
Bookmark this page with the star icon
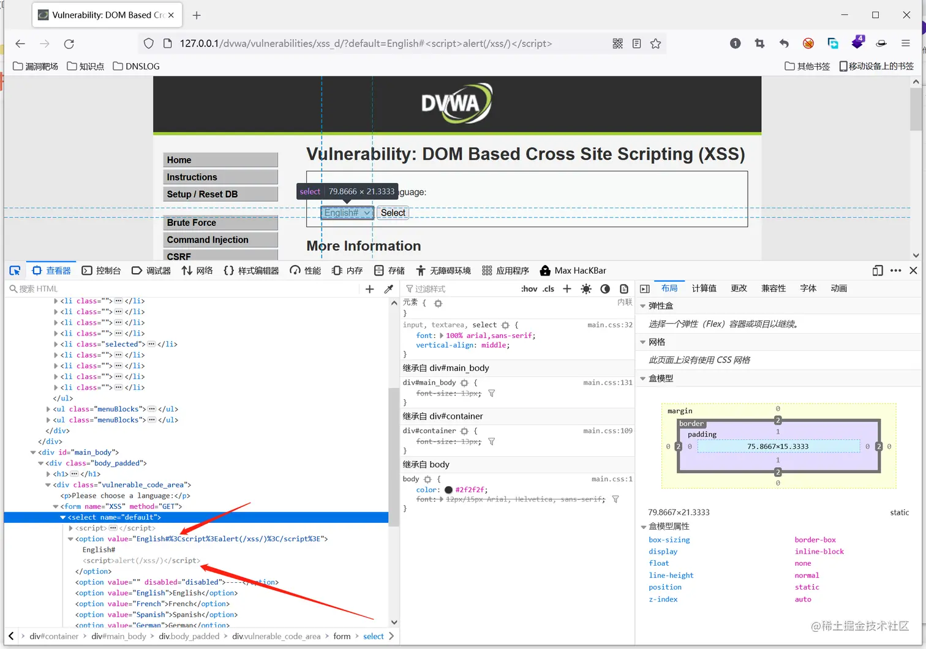[655, 43]
